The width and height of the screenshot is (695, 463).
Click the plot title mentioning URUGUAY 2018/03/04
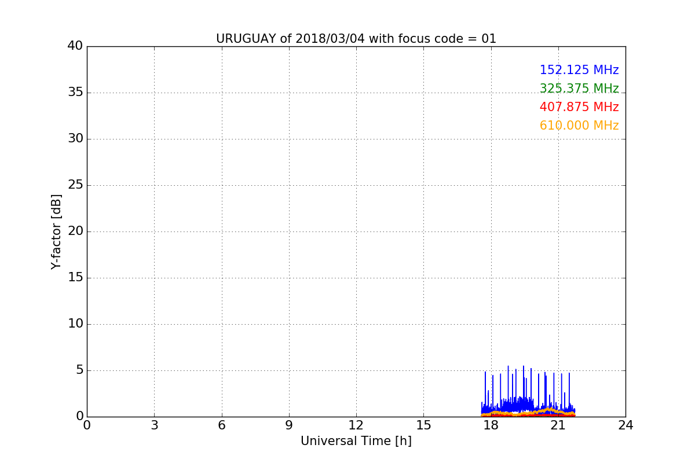(x=356, y=39)
